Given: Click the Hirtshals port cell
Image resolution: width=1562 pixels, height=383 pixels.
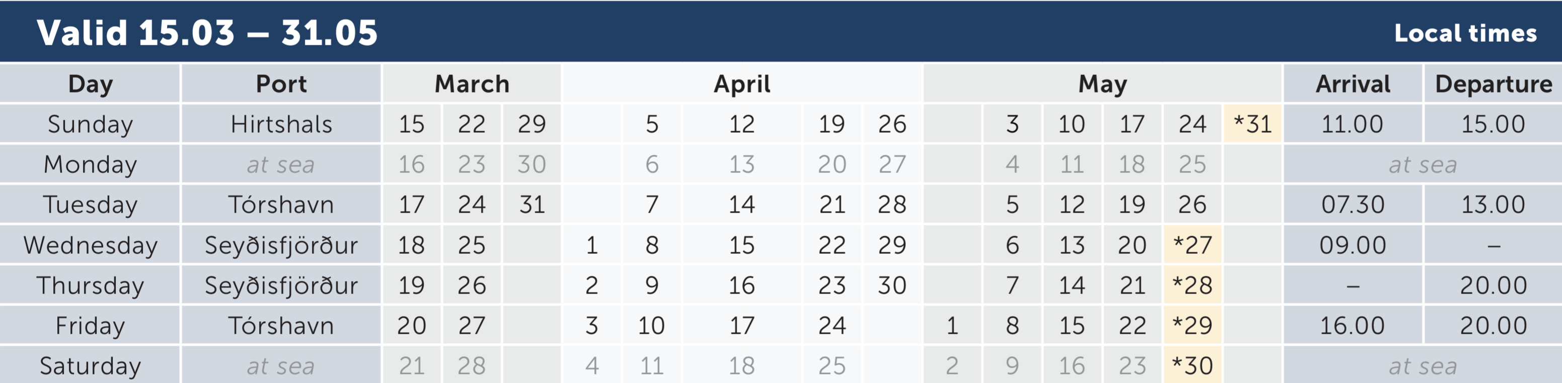Looking at the screenshot, I should click(281, 124).
